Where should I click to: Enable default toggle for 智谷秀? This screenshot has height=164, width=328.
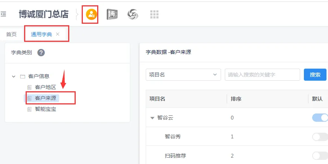pyautogui.click(x=320, y=136)
